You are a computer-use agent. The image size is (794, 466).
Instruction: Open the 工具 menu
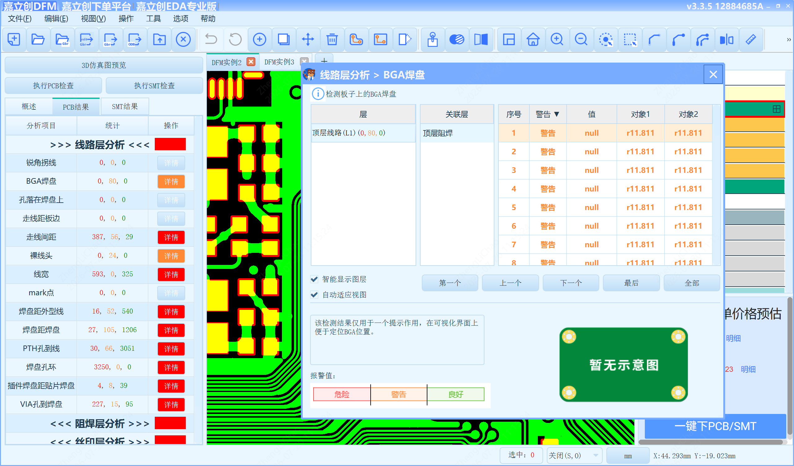click(x=154, y=19)
